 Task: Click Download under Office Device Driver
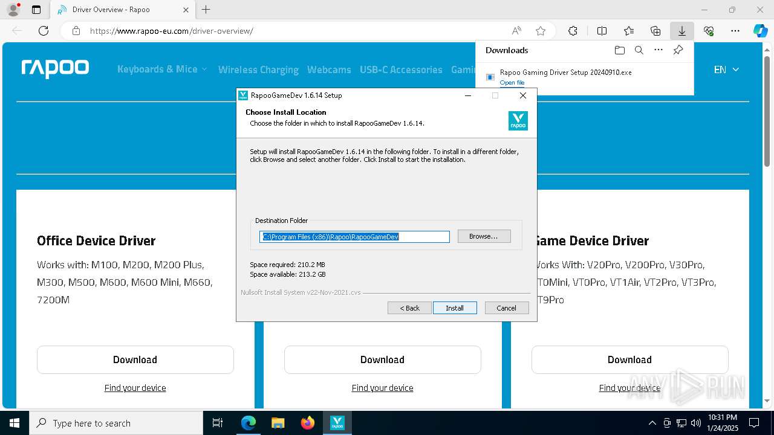click(135, 359)
